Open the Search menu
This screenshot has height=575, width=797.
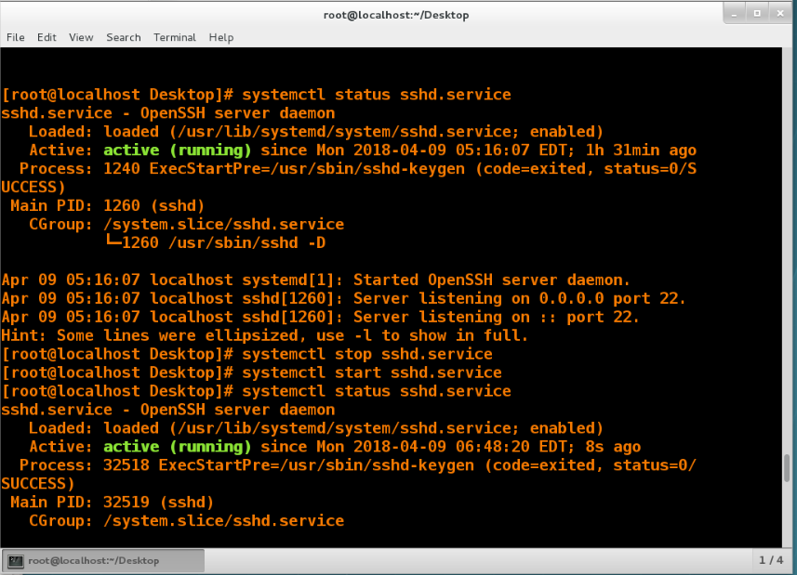coord(124,37)
